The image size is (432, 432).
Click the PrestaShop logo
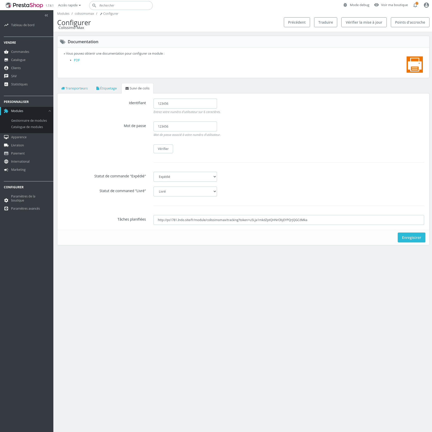coord(24,5)
